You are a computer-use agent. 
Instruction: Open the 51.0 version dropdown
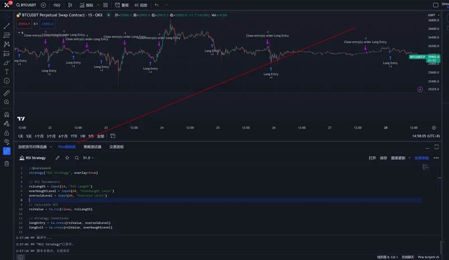[88, 158]
